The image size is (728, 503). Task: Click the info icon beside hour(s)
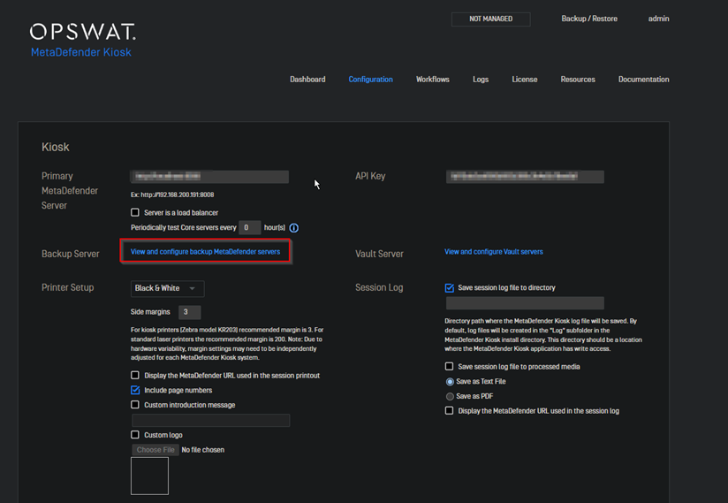point(294,228)
